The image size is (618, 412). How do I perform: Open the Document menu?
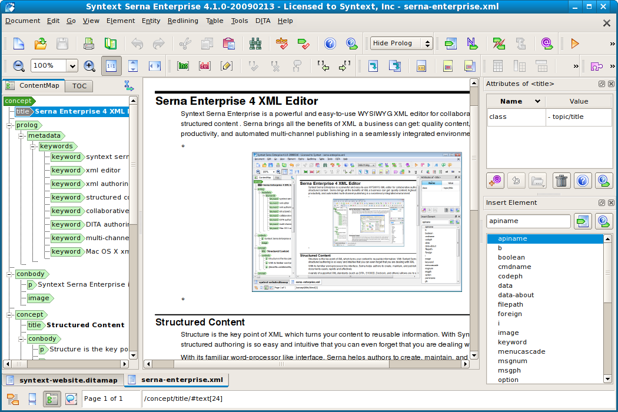22,21
